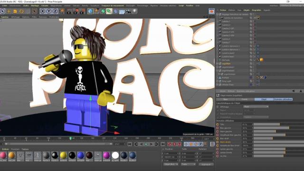
Task: Navigate back with attribute manager left arrow
Action: click(294, 91)
